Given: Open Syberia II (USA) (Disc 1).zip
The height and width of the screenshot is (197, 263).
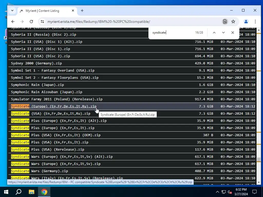Looking at the screenshot, I should click(40, 49).
